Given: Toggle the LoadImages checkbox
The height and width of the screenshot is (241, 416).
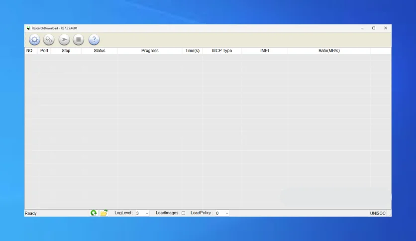Looking at the screenshot, I should click(x=183, y=213).
